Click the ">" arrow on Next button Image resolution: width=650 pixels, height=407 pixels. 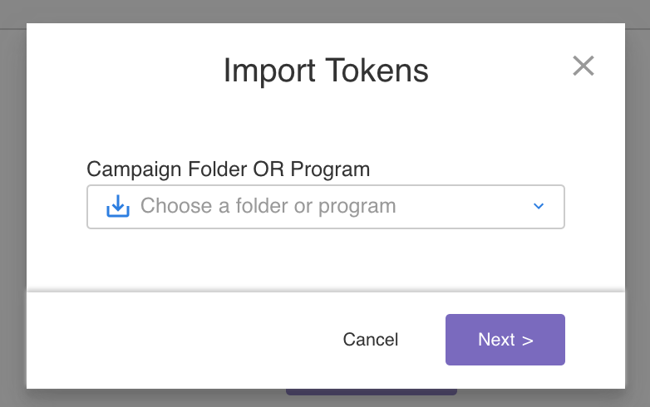(x=527, y=340)
